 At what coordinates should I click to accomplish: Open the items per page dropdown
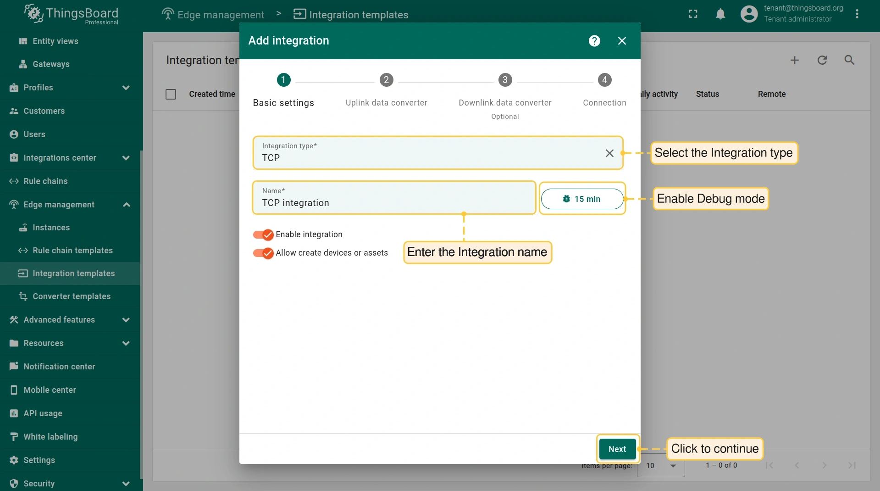pos(661,466)
